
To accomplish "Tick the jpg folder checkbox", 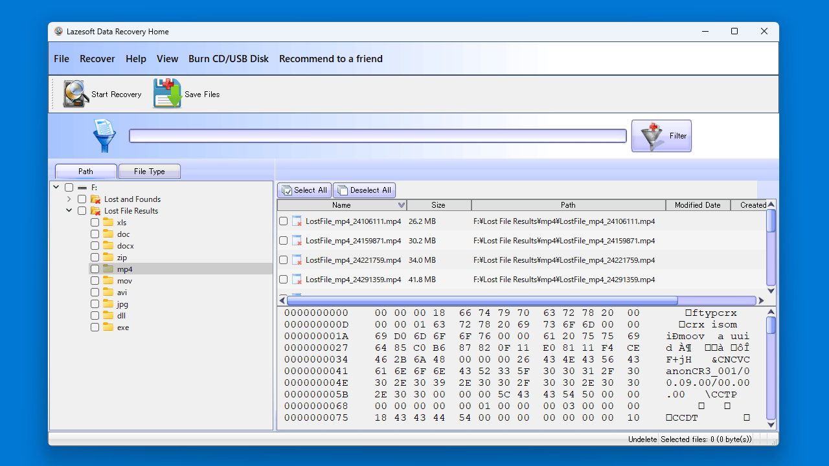I will tap(95, 304).
